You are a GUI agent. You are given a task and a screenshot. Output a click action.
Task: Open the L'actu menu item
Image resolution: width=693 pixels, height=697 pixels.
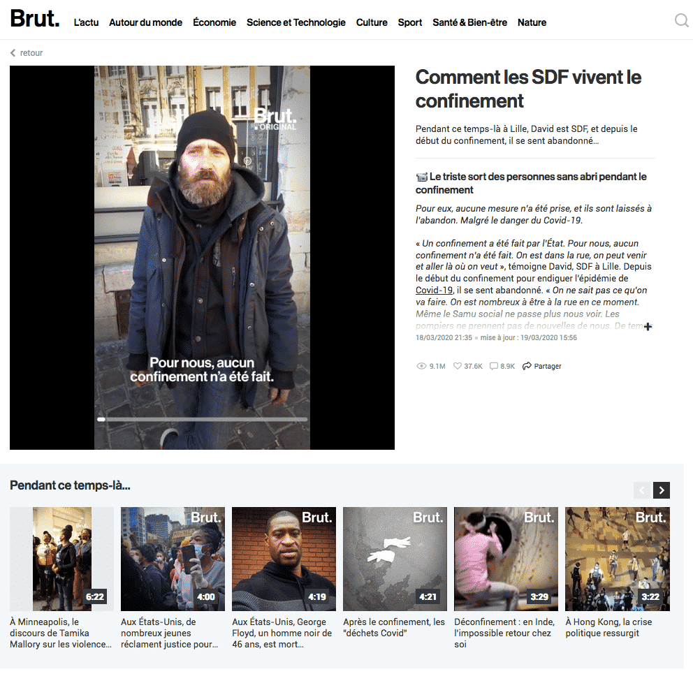pyautogui.click(x=86, y=22)
